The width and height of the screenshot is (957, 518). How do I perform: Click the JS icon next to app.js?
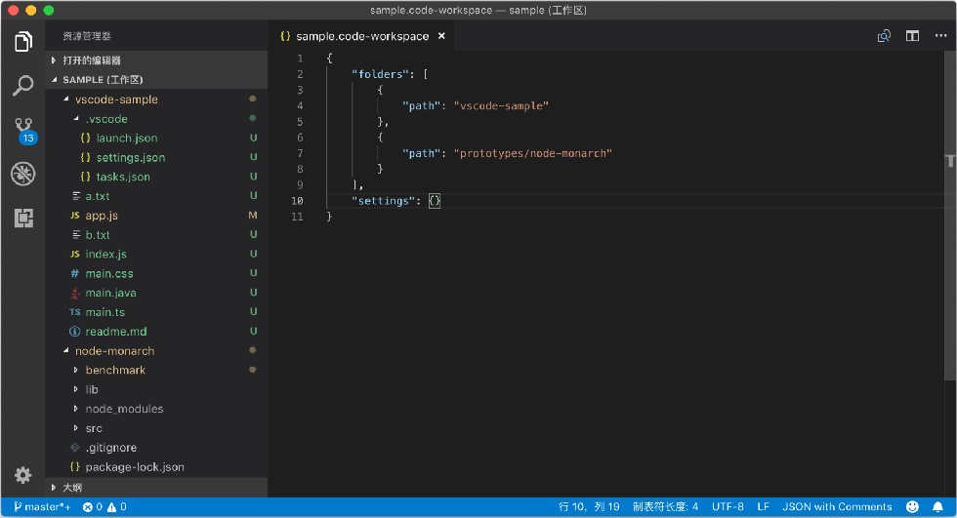[x=75, y=216]
